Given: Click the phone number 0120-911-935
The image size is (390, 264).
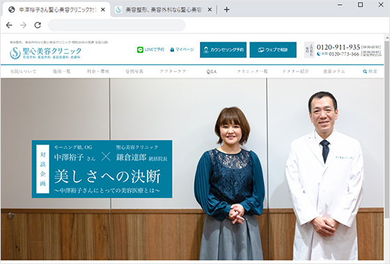Looking at the screenshot, I should (338, 47).
